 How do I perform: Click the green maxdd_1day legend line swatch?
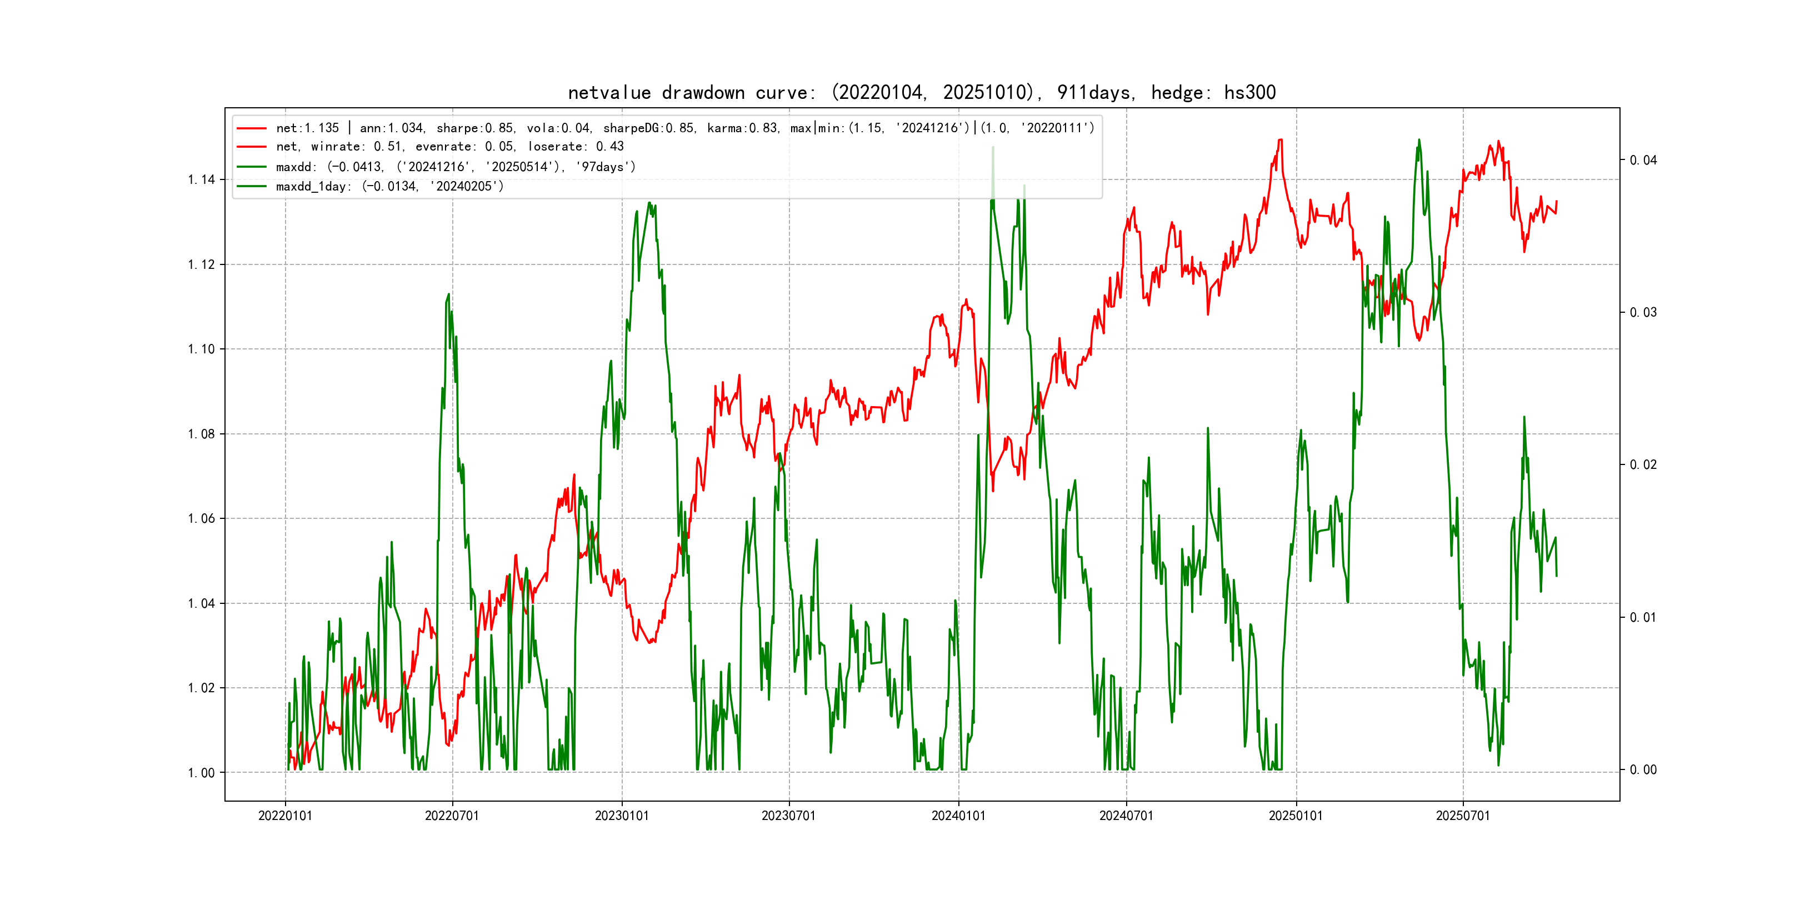point(252,187)
